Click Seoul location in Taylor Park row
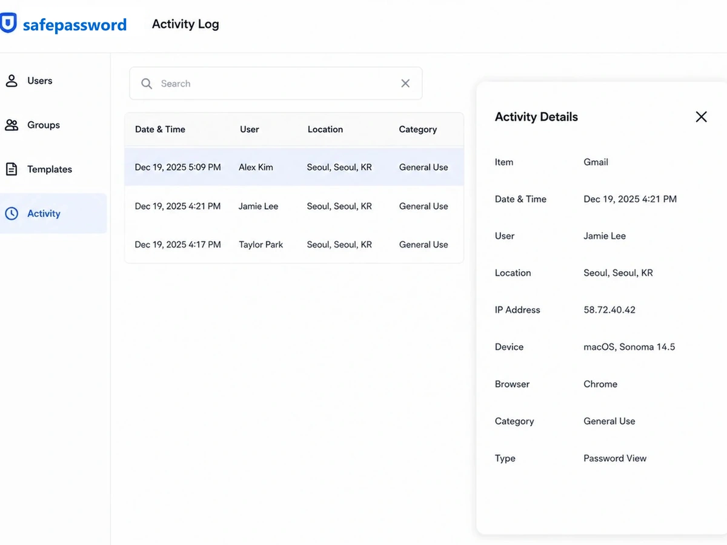 click(339, 245)
